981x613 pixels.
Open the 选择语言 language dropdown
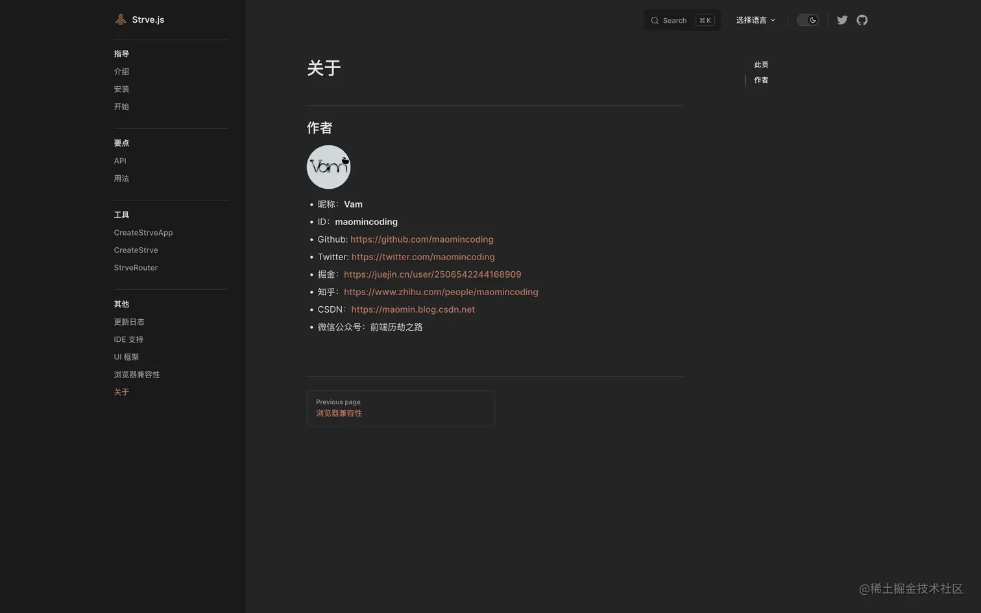[x=756, y=20]
